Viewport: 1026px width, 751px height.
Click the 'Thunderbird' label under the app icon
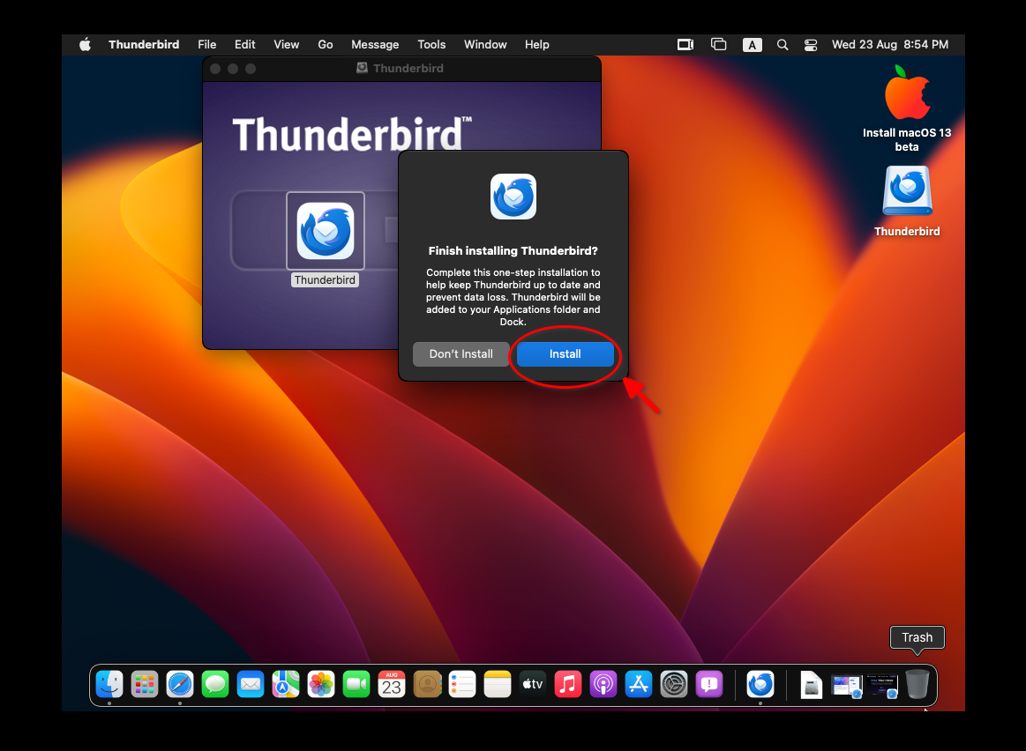[326, 279]
